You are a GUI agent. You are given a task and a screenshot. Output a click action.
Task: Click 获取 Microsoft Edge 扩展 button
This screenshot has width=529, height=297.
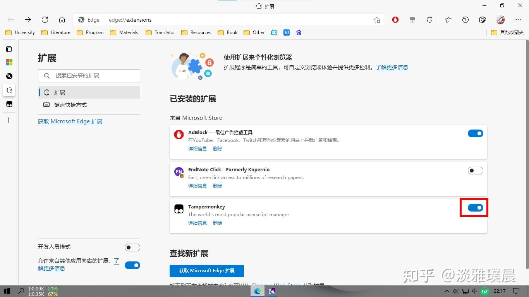click(206, 271)
